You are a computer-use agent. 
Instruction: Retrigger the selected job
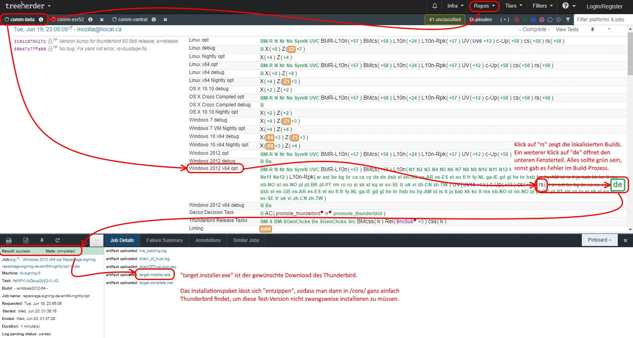click(58, 240)
